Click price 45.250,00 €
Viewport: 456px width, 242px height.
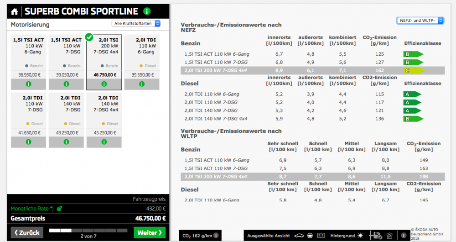point(105,133)
